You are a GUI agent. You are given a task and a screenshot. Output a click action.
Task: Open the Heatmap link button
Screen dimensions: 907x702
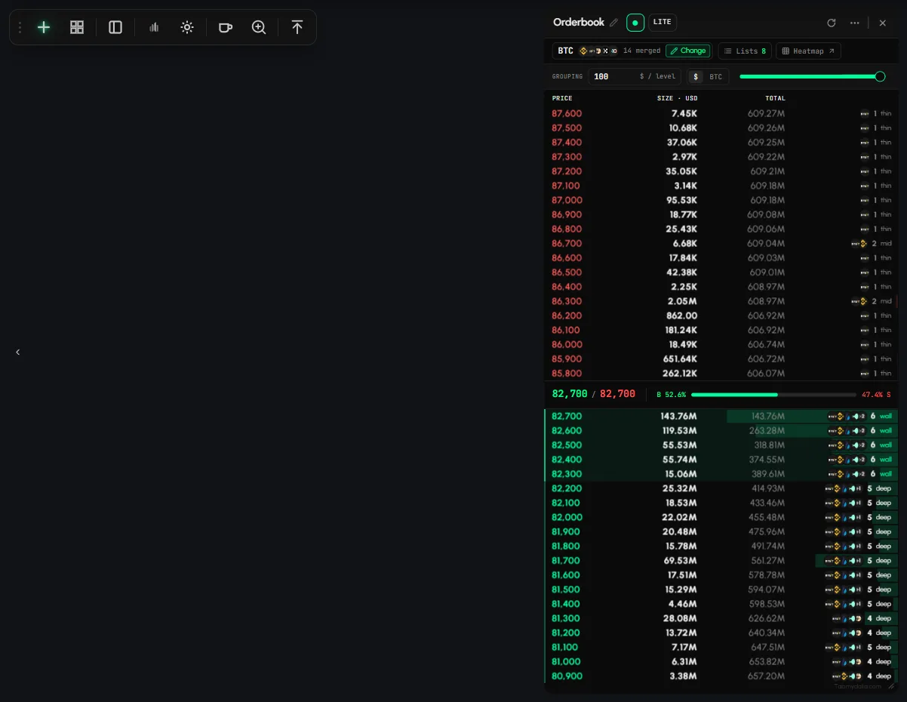[x=808, y=51]
